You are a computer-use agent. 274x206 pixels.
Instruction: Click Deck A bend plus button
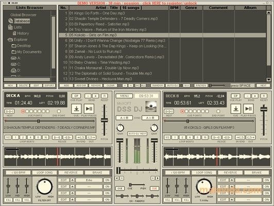(x=95, y=96)
